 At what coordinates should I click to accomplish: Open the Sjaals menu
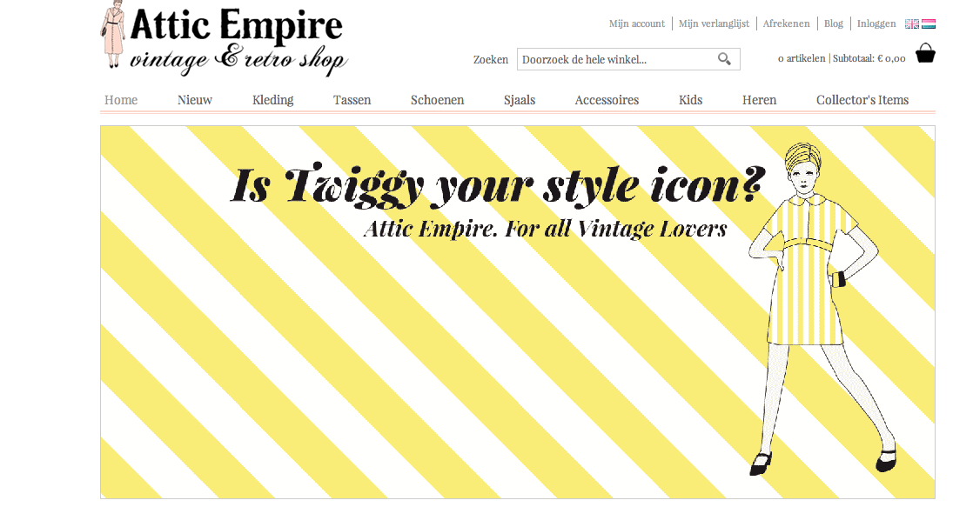520,100
